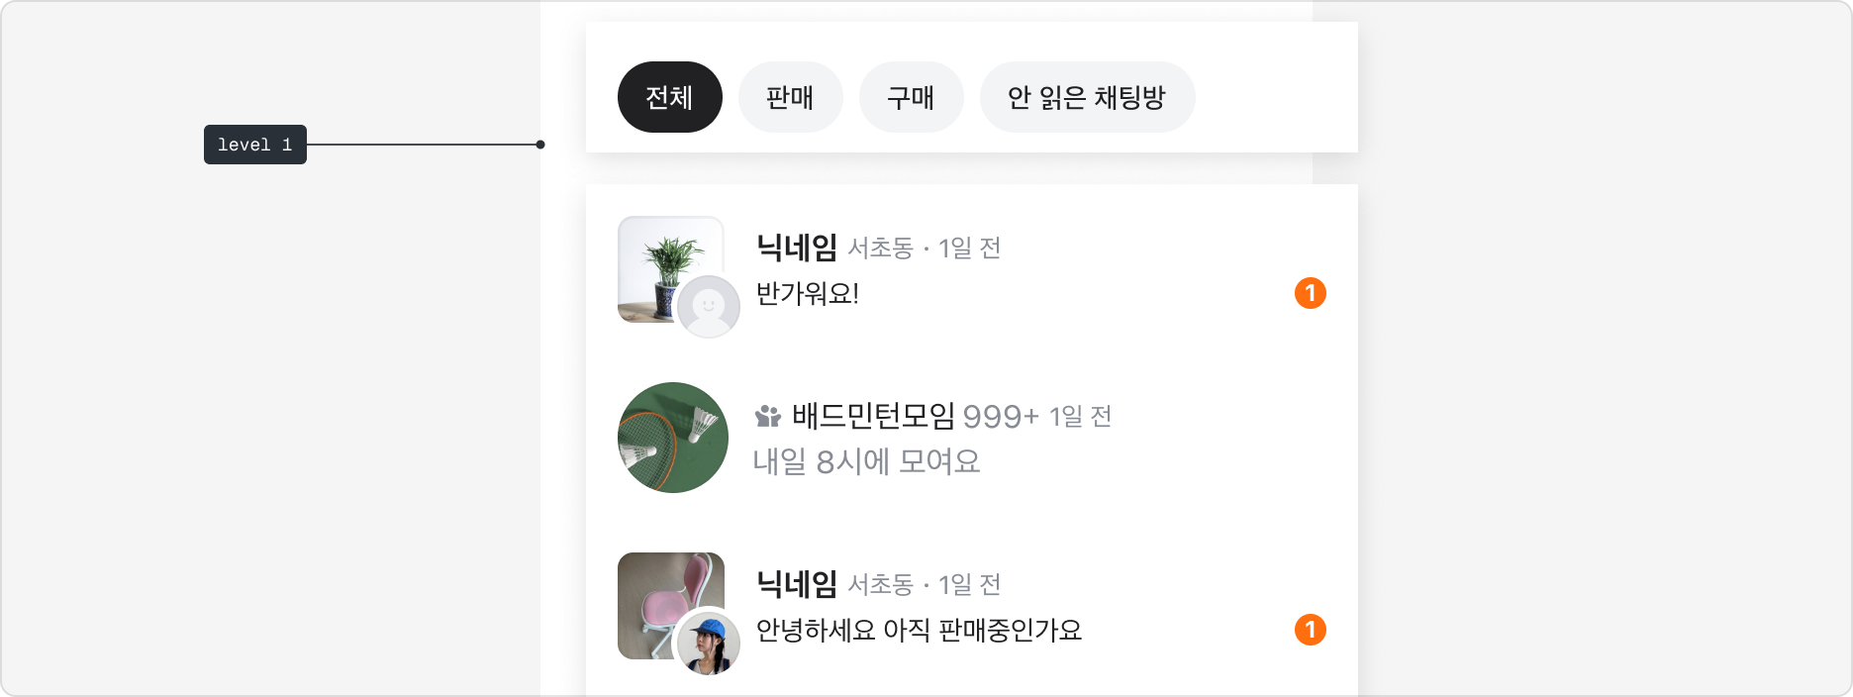This screenshot has width=1853, height=697.
Task: Select the 전체 filter chip
Action: (x=669, y=97)
